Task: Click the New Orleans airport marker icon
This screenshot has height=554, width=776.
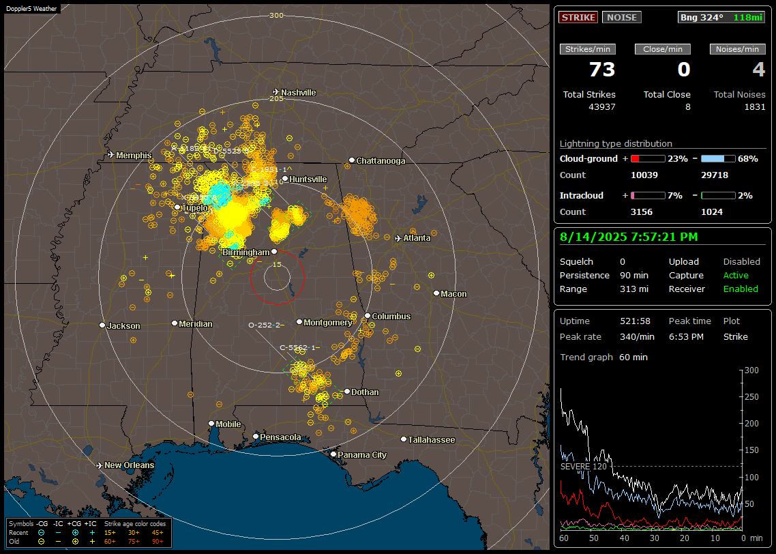Action: coord(100,465)
